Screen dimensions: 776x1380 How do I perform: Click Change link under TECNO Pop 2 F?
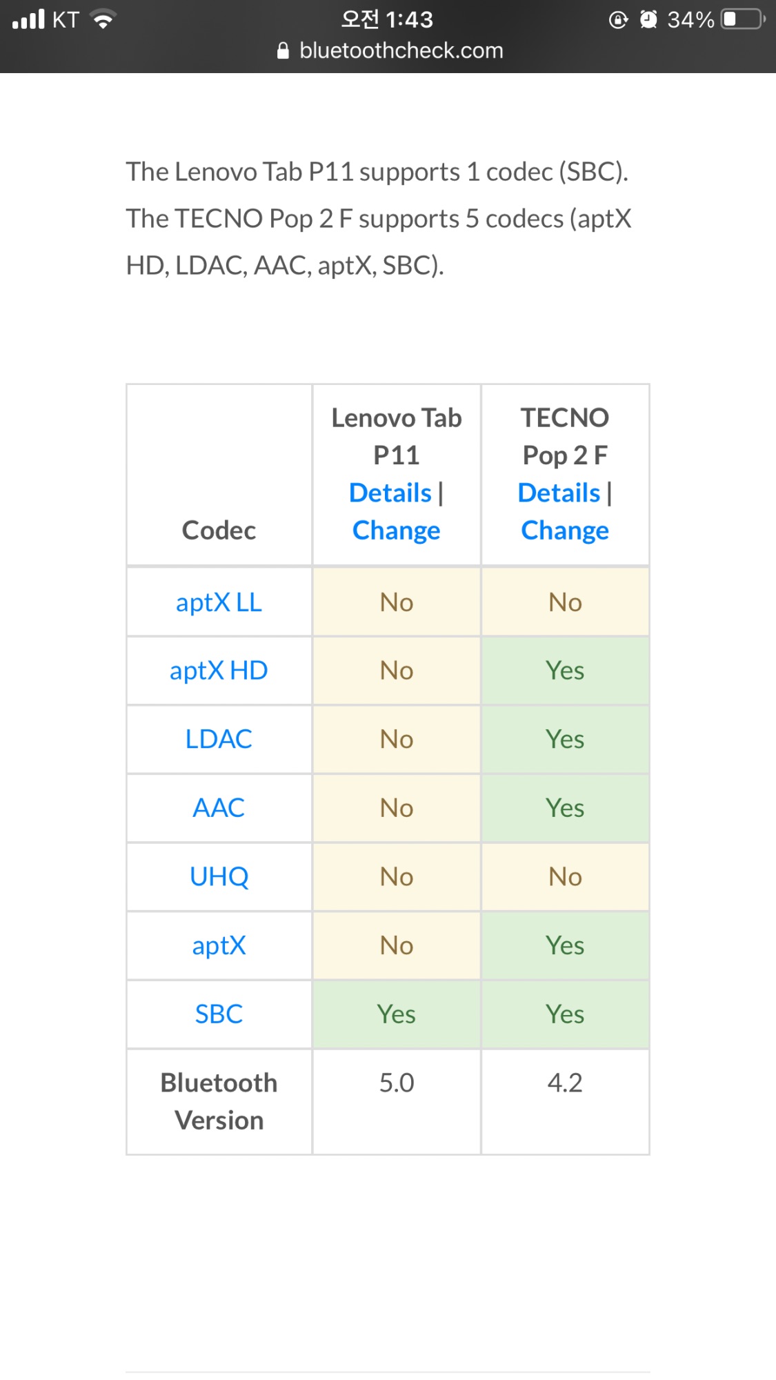pyautogui.click(x=565, y=531)
